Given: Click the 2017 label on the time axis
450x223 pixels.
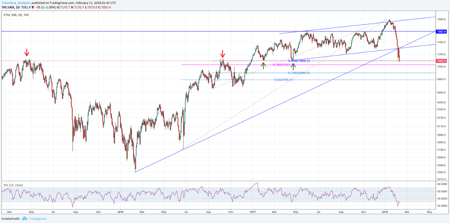Looking at the screenshot, I should coord(253,212).
